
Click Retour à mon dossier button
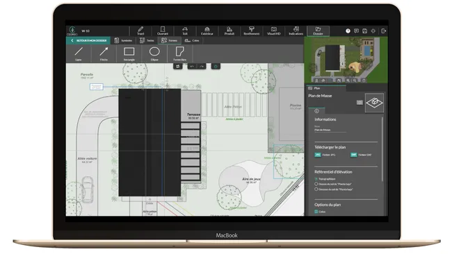tap(88, 40)
